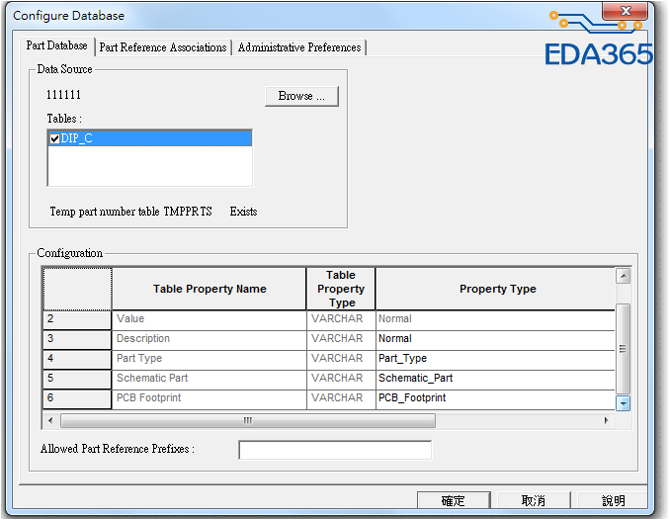Click the 111111 data source name
The height and width of the screenshot is (520, 669).
[63, 95]
